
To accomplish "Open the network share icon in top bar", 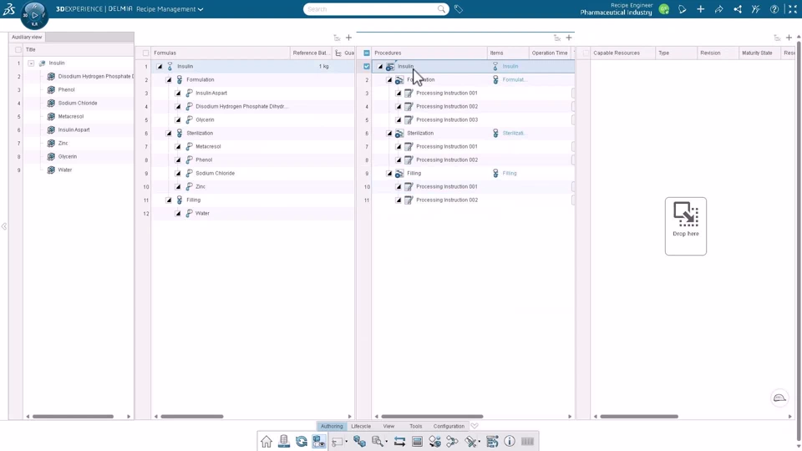I will pyautogui.click(x=737, y=9).
